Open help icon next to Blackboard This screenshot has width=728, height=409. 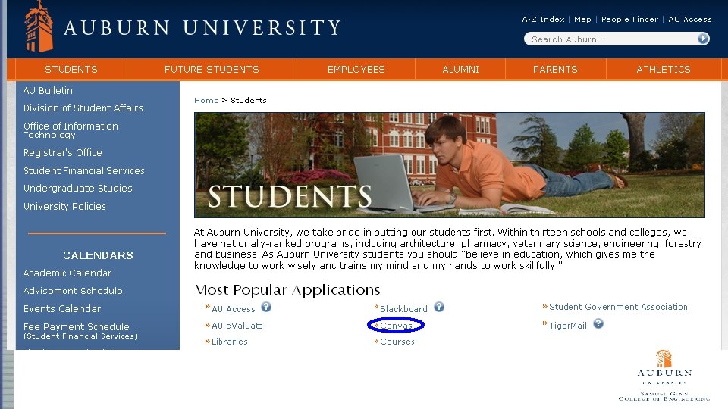click(x=439, y=307)
